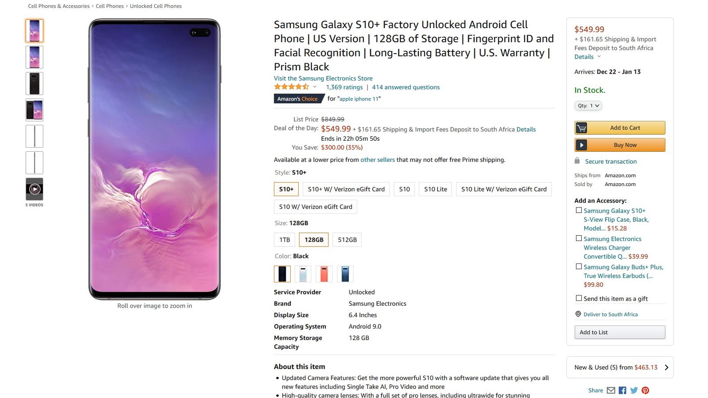Click the Buy Now play arrow icon
The image size is (708, 398).
coord(581,145)
